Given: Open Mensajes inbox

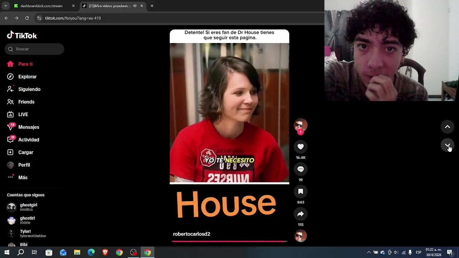Looking at the screenshot, I should click(23, 127).
